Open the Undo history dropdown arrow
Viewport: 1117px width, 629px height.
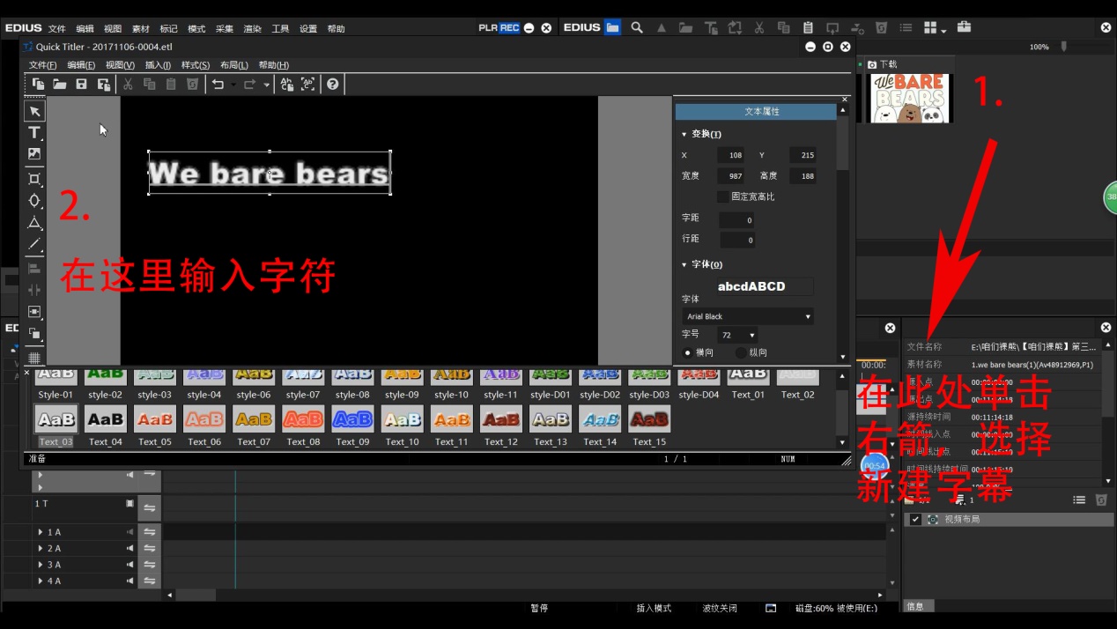pos(233,85)
